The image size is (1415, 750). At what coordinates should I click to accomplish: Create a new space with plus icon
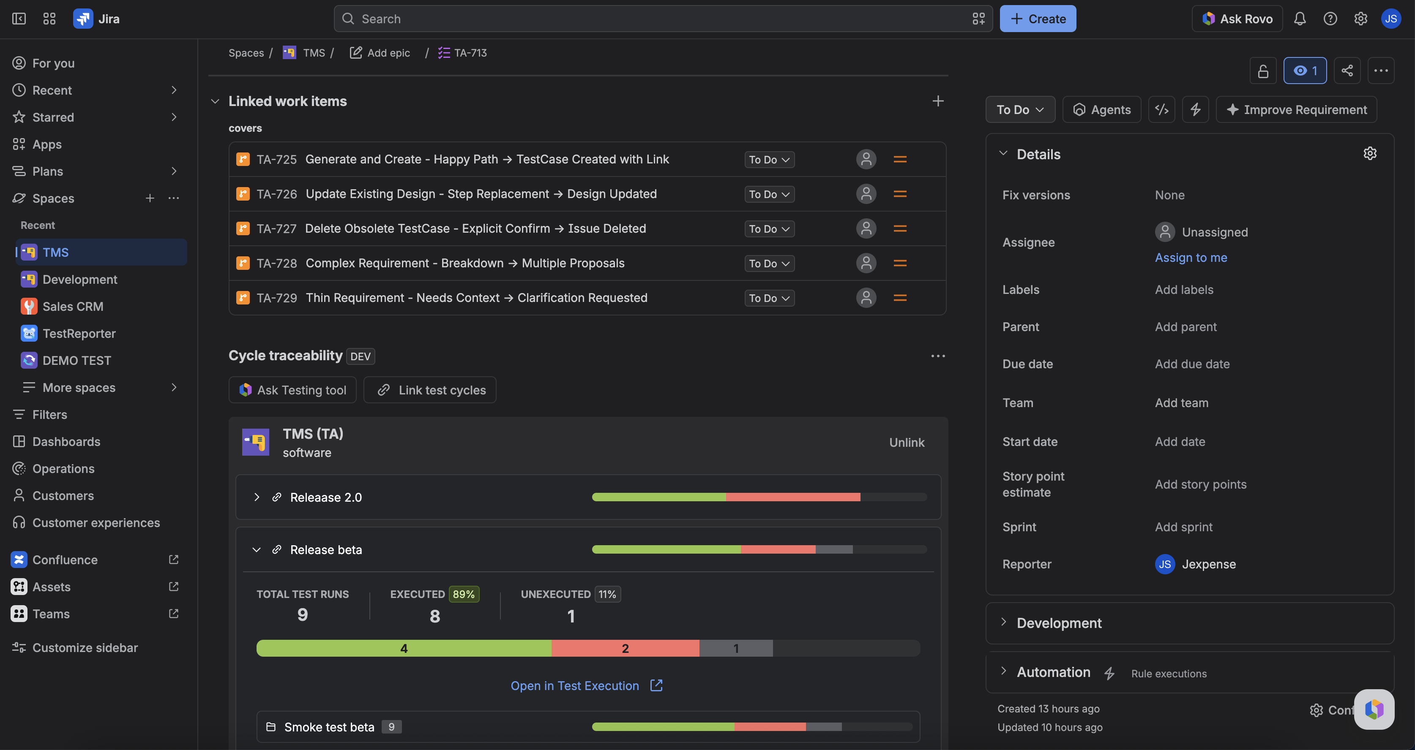[x=150, y=198]
